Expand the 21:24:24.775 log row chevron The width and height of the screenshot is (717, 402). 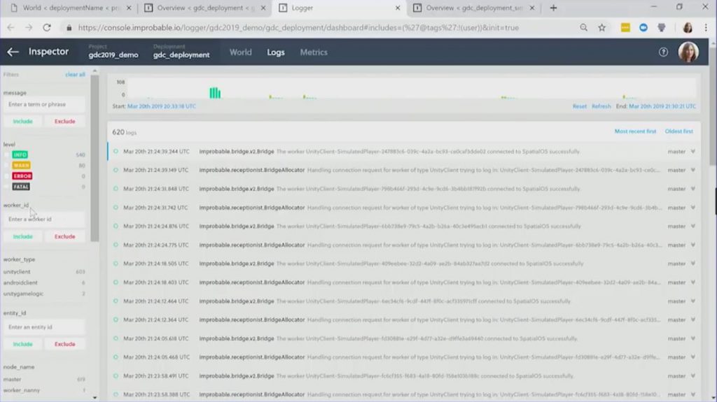tap(692, 245)
